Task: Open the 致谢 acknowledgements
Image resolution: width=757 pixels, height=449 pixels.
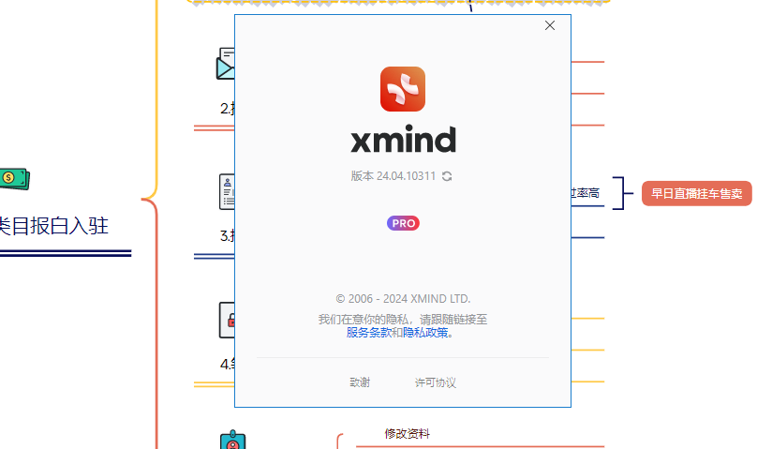Action: coord(360,382)
